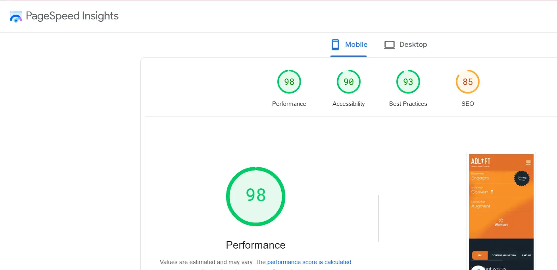The image size is (557, 270).
Task: Switch to the Mobile tab
Action: 349,45
